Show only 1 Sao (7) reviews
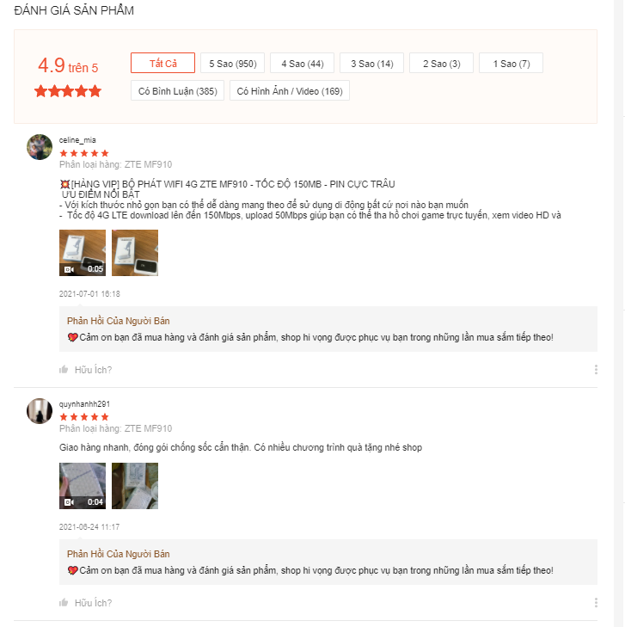This screenshot has height=627, width=625. coord(511,64)
